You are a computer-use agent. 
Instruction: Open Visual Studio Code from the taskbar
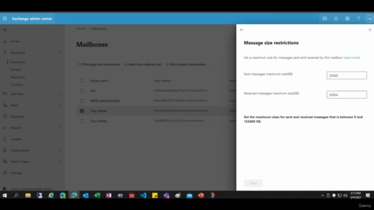click(143, 195)
